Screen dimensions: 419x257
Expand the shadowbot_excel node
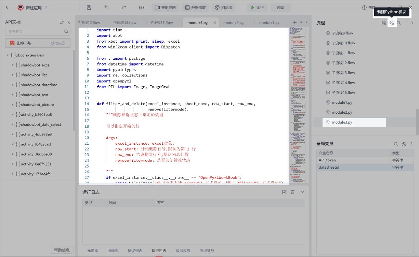12,65
